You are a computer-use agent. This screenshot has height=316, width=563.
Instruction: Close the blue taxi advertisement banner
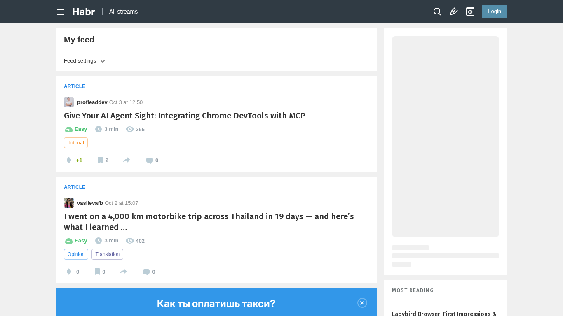point(362,303)
